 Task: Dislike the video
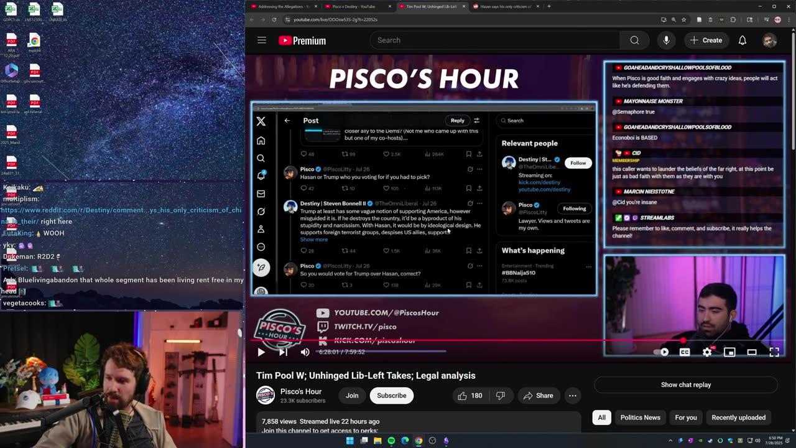(501, 396)
